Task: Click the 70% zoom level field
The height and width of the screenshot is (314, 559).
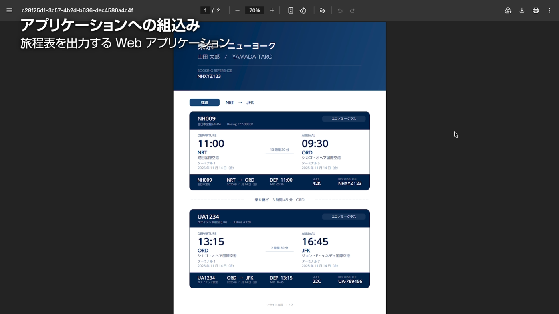Action: pyautogui.click(x=255, y=10)
